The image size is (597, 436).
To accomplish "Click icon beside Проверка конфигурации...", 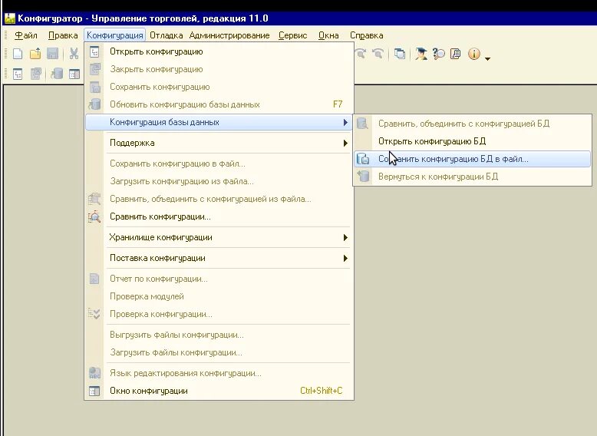I will point(94,314).
